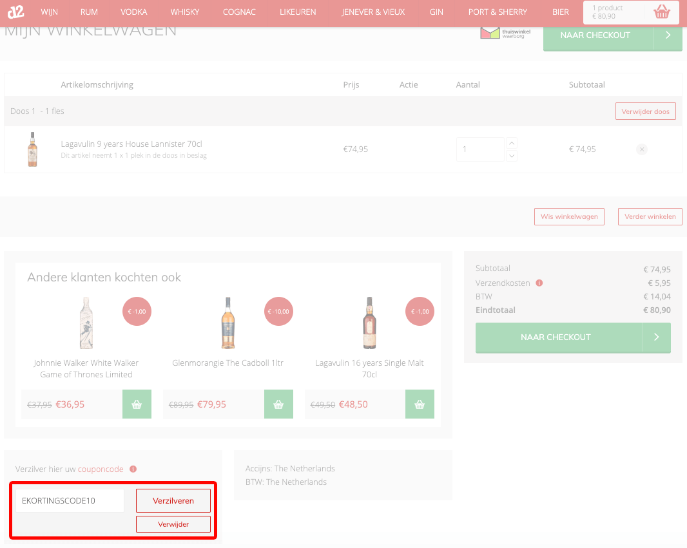Image resolution: width=687 pixels, height=548 pixels.
Task: Click the Thuiswinkel Waarborg logo
Action: (x=505, y=33)
